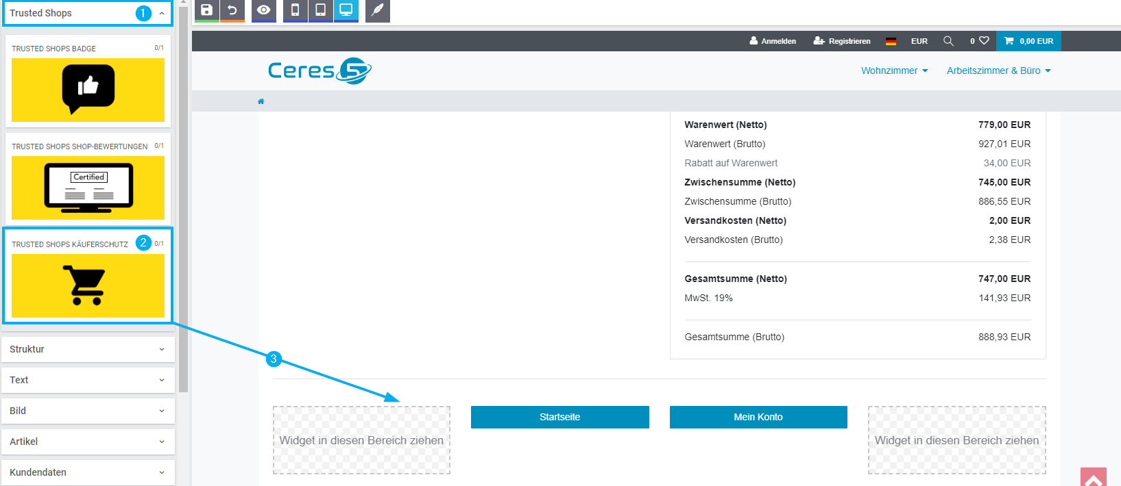Click the undo arrow icon
Screen dimensions: 1121x486
(232, 10)
